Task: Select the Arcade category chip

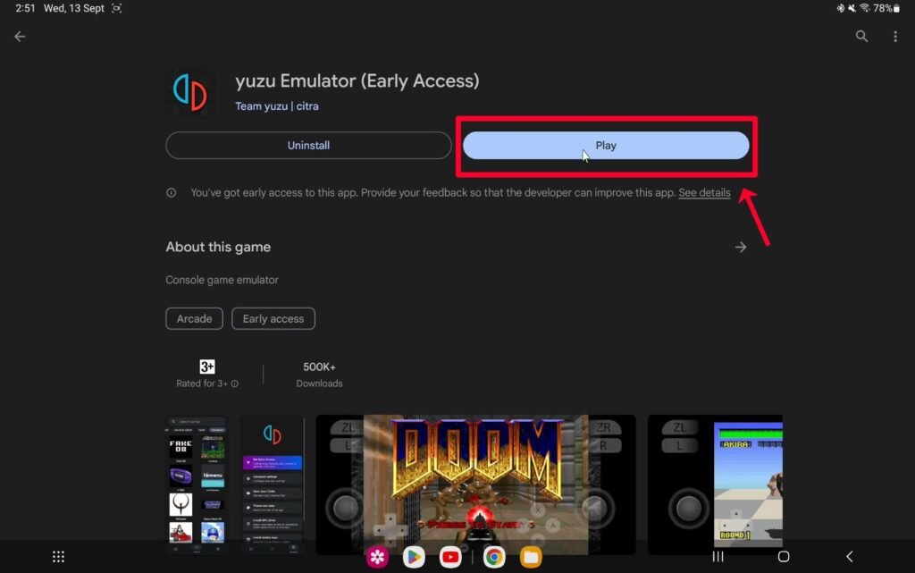Action: 194,319
